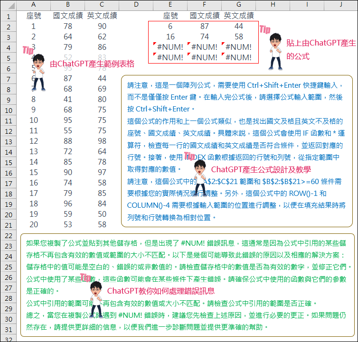Screen dimensions: 358x342
Task: Select column G header
Action: tap(239, 5)
